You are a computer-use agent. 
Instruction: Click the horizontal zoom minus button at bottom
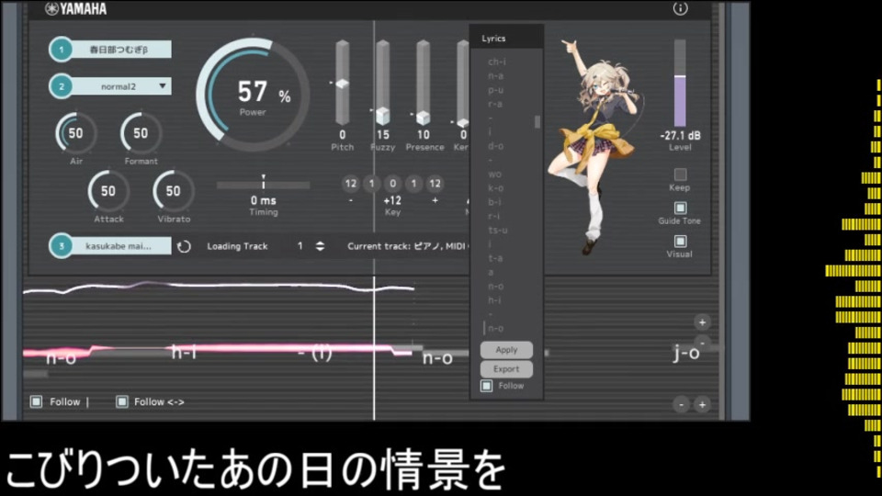click(x=681, y=404)
